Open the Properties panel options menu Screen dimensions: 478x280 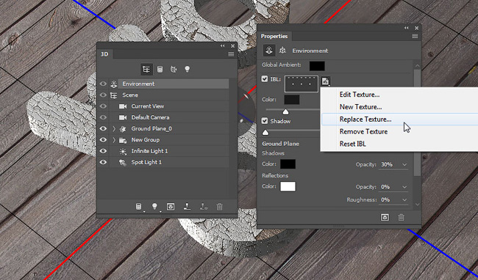tap(415, 36)
